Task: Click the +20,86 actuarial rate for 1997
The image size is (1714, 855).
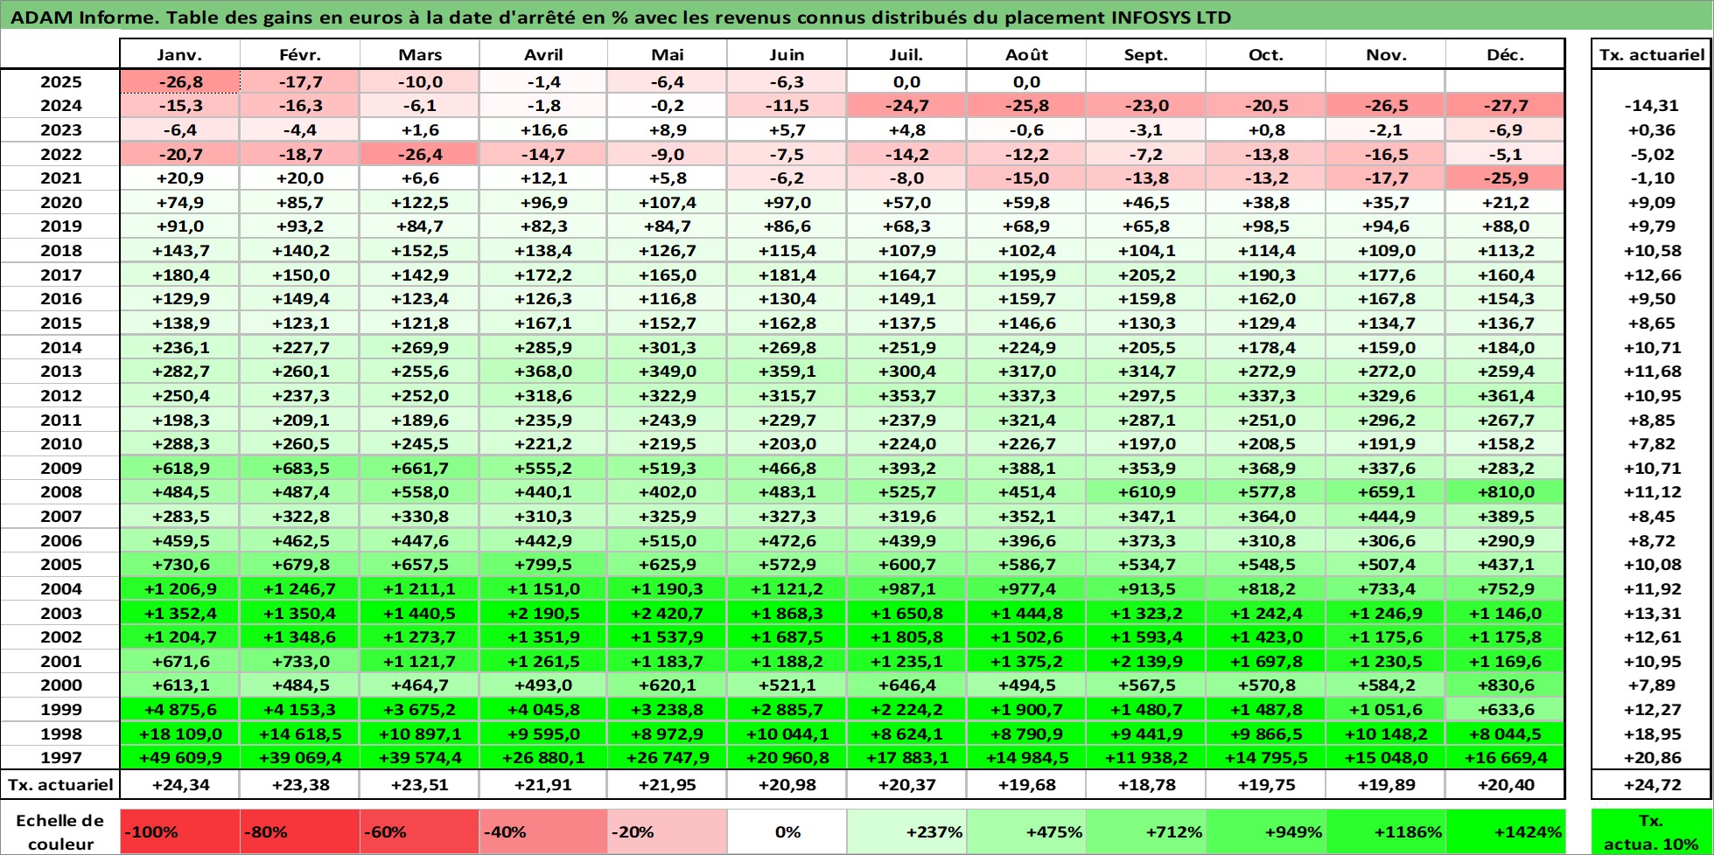Action: point(1651,757)
